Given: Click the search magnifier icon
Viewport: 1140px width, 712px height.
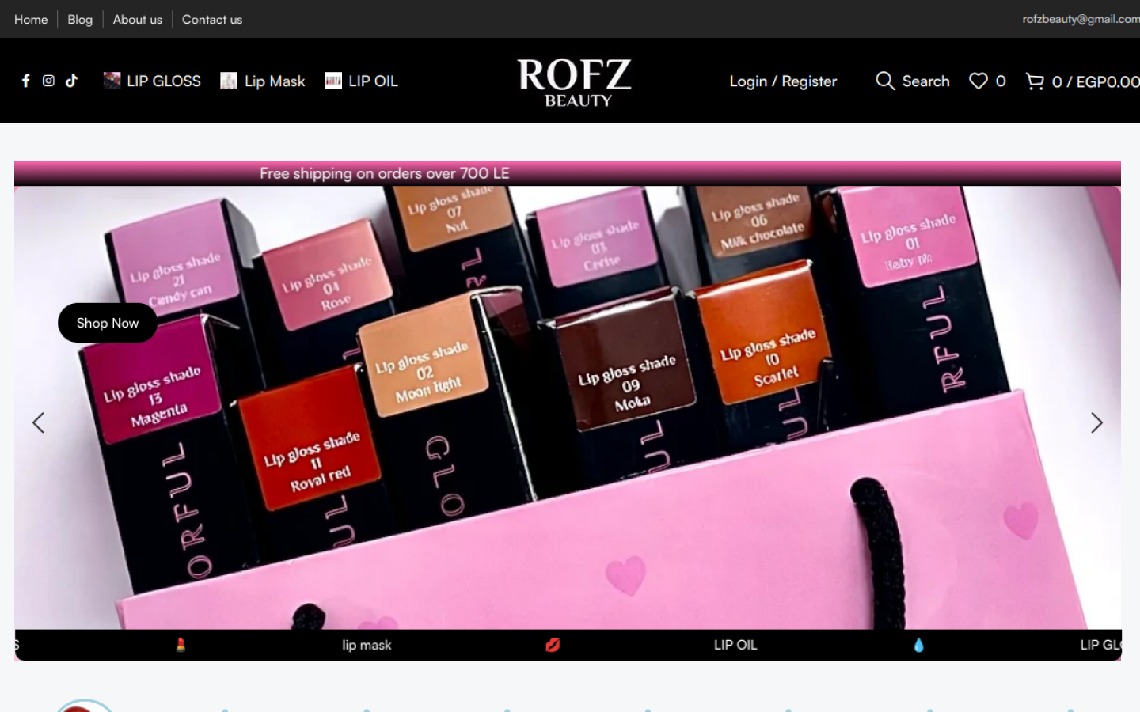Looking at the screenshot, I should (885, 81).
